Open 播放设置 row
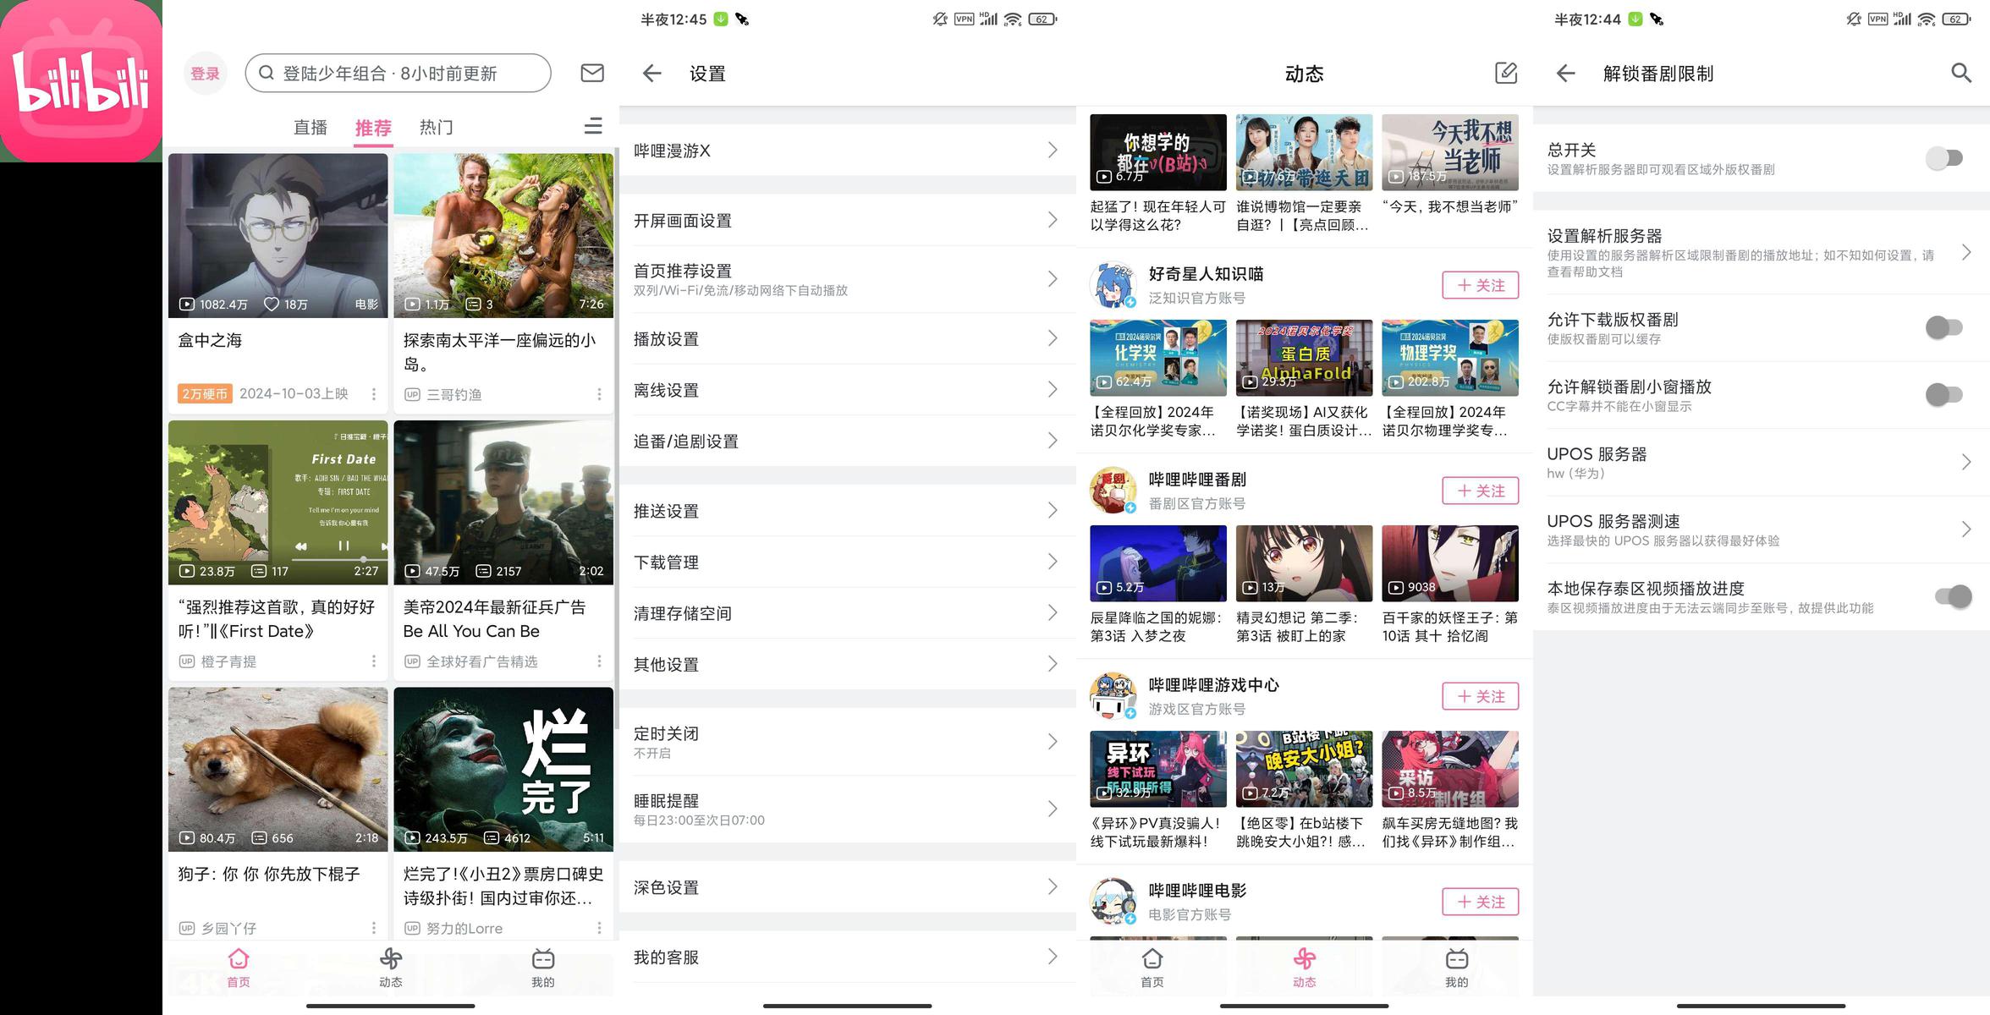The height and width of the screenshot is (1015, 1990). pyautogui.click(x=848, y=338)
